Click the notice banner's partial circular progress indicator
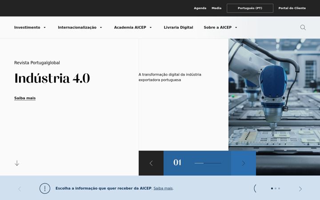 (255, 188)
